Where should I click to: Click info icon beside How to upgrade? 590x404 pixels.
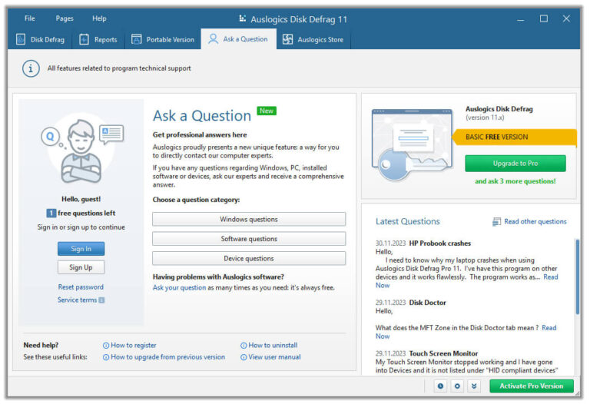click(106, 357)
